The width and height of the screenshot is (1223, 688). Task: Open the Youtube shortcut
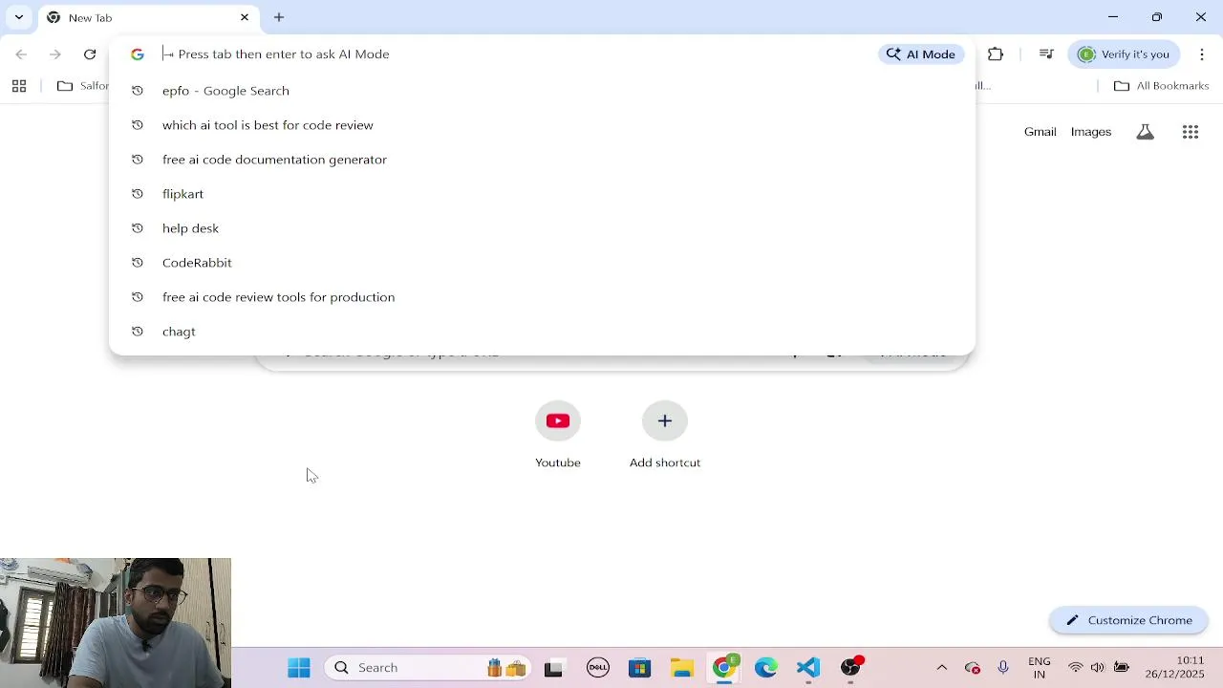pos(558,436)
